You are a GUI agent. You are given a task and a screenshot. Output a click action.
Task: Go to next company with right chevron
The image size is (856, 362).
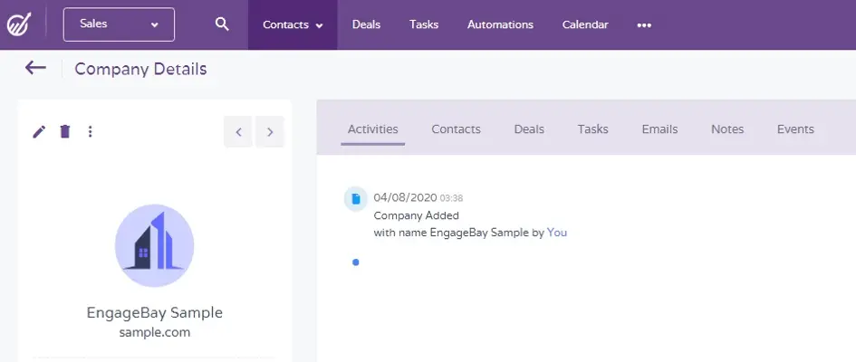click(x=270, y=131)
